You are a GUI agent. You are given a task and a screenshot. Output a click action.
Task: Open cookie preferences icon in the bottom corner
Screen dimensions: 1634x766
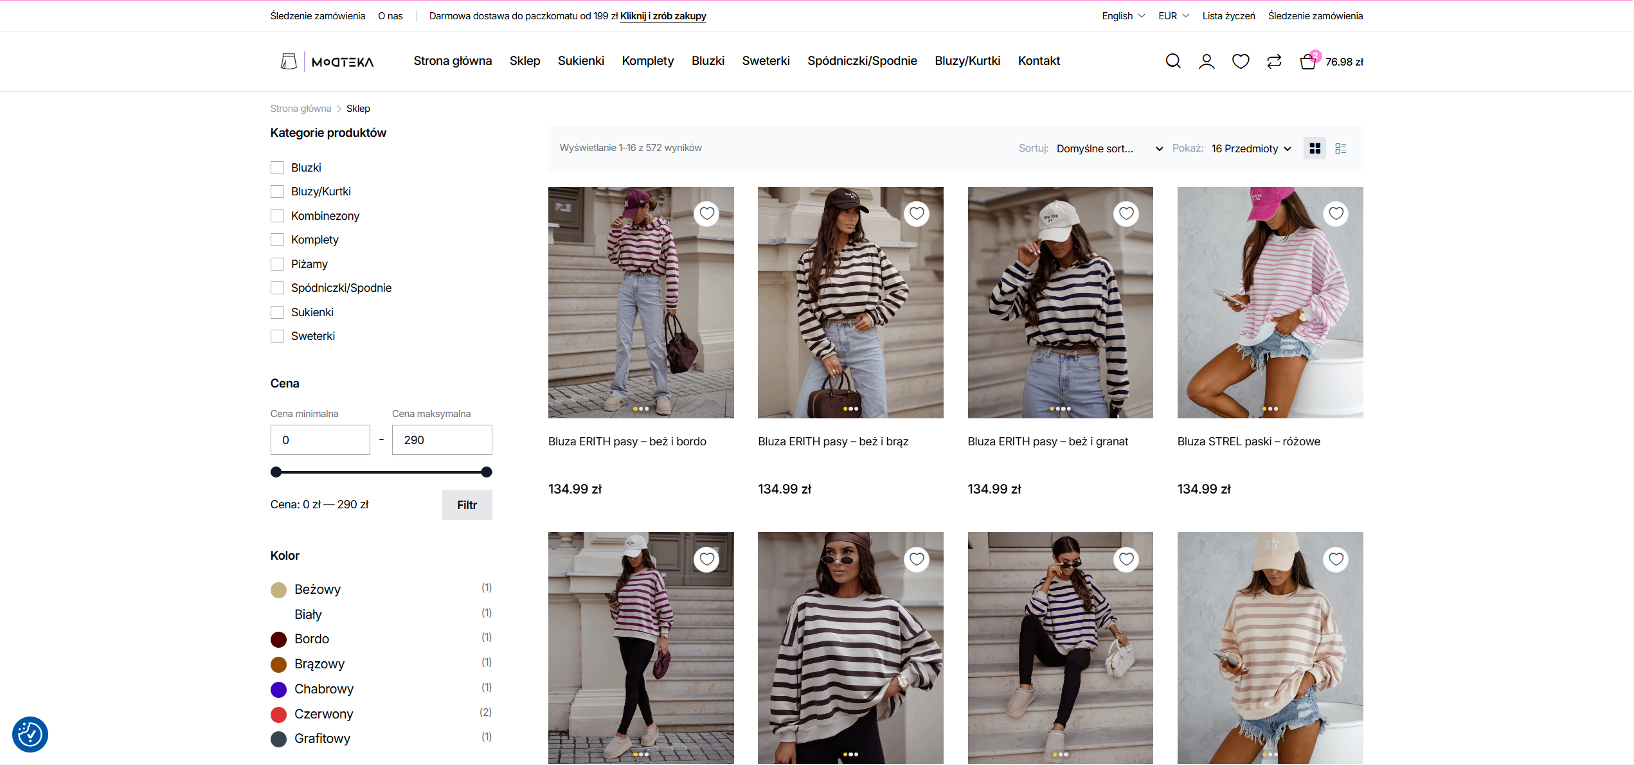(x=30, y=735)
